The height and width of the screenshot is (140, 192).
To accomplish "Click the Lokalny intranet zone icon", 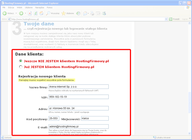I will 154,137.
